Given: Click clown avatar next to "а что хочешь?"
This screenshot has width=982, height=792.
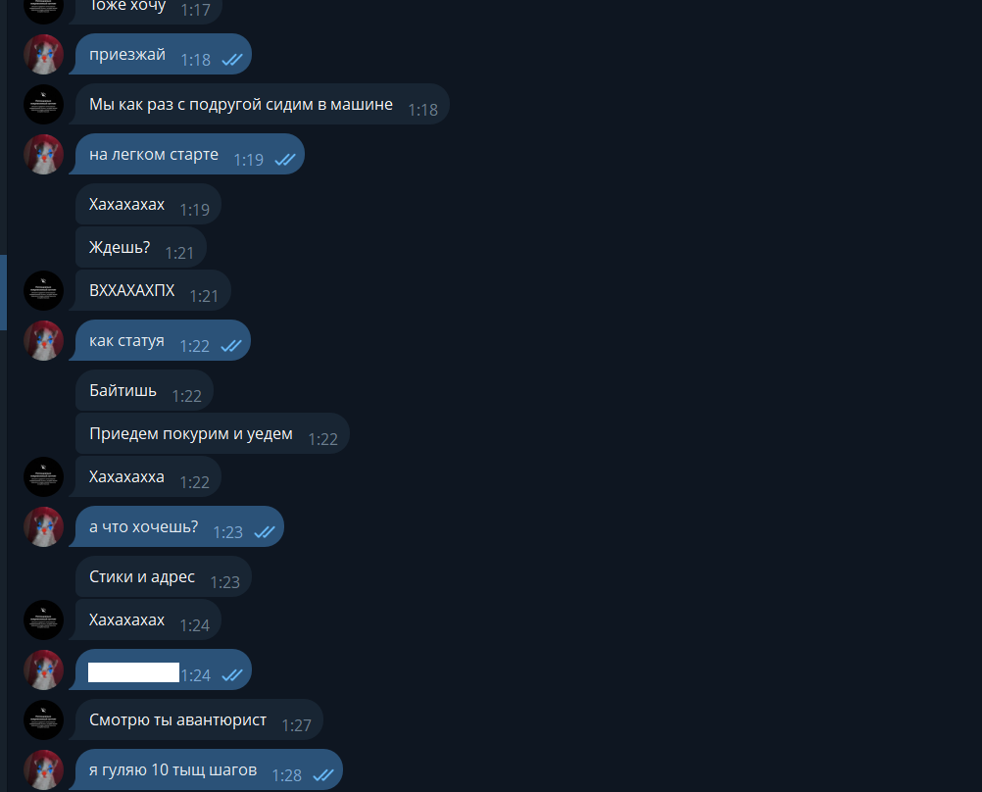Looking at the screenshot, I should [x=44, y=527].
